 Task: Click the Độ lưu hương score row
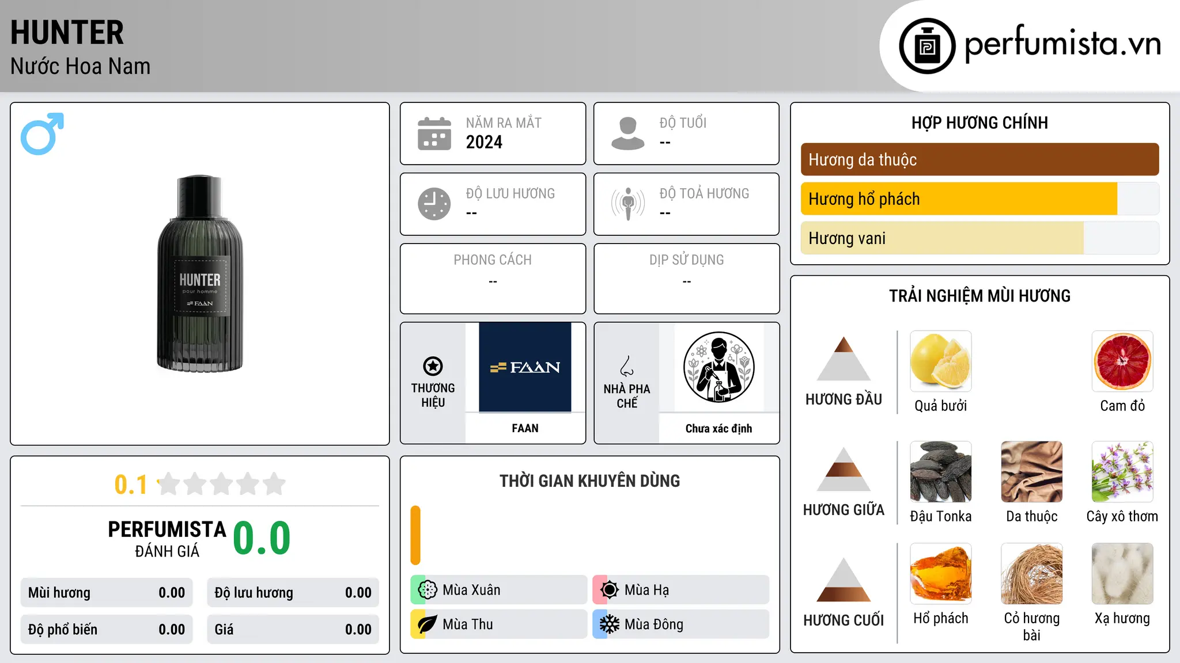pos(293,593)
